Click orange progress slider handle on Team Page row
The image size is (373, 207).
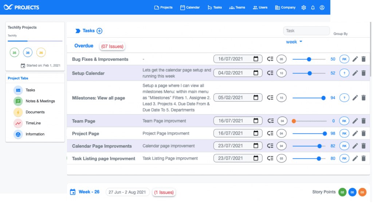(294, 121)
